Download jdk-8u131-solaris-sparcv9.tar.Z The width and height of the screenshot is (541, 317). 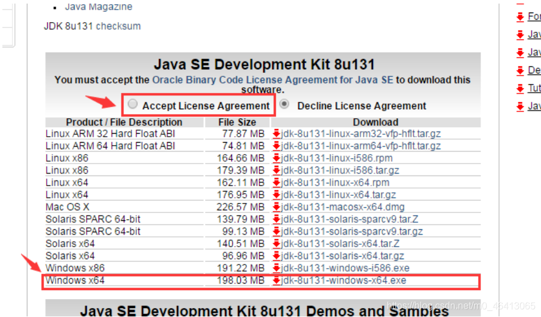click(350, 220)
